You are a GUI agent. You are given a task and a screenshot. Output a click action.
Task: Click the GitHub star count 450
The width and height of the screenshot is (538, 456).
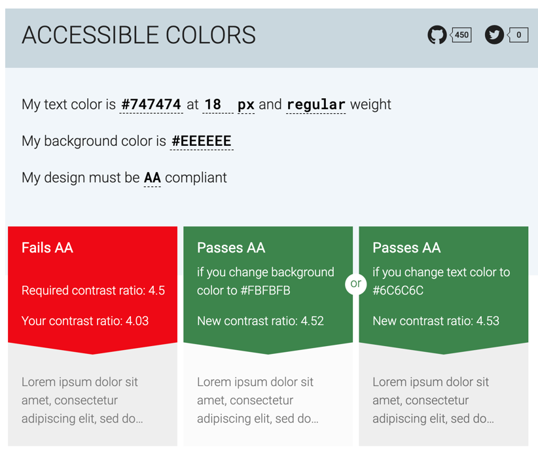coord(462,35)
